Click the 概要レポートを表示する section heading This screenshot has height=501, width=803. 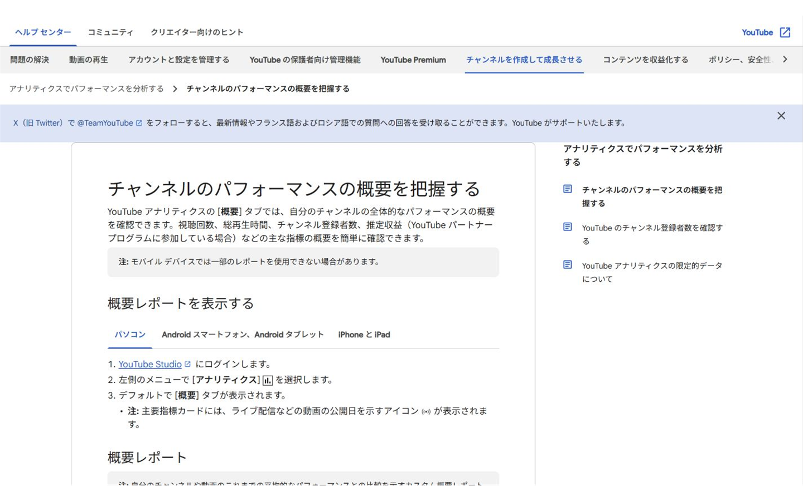[x=181, y=303]
